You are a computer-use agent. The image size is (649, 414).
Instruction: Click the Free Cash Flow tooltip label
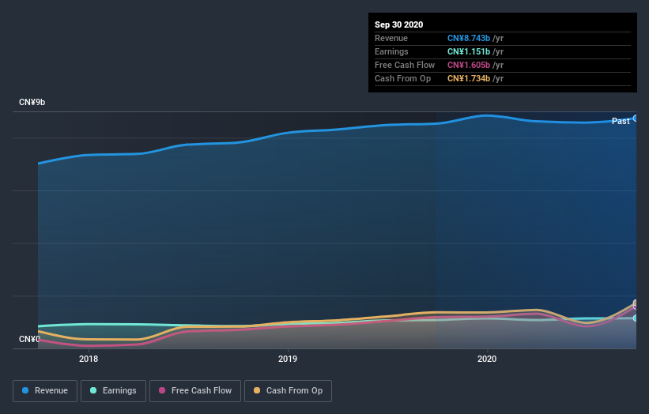[x=405, y=65]
